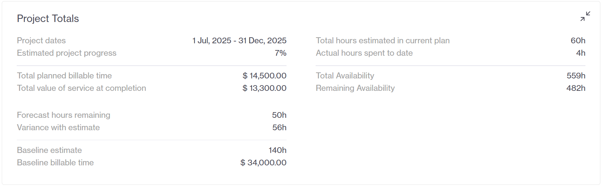The image size is (605, 187).
Task: Click the Total Availability label
Action: pos(345,76)
